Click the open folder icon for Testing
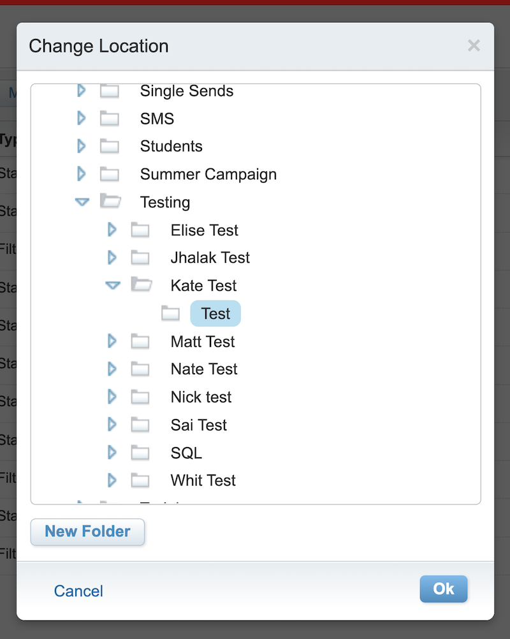The width and height of the screenshot is (510, 639). click(x=110, y=202)
